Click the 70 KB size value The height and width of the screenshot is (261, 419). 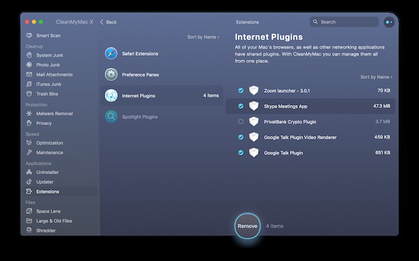[384, 91]
